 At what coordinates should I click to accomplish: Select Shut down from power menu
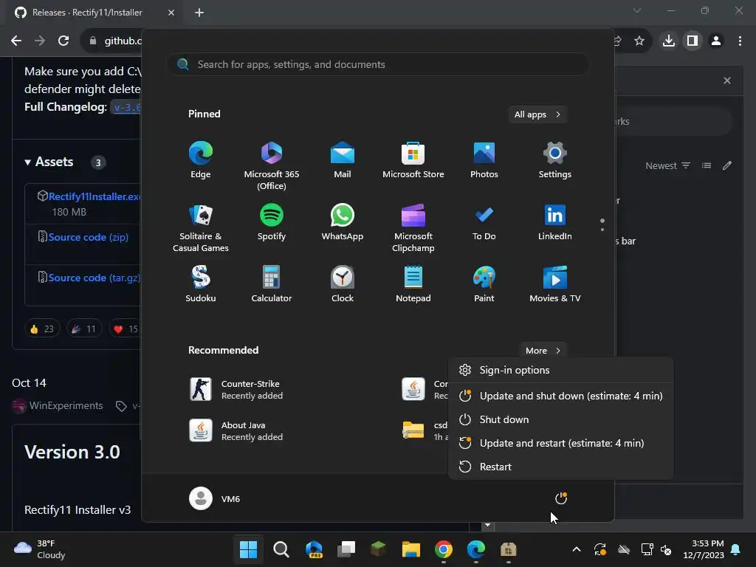coord(561,419)
